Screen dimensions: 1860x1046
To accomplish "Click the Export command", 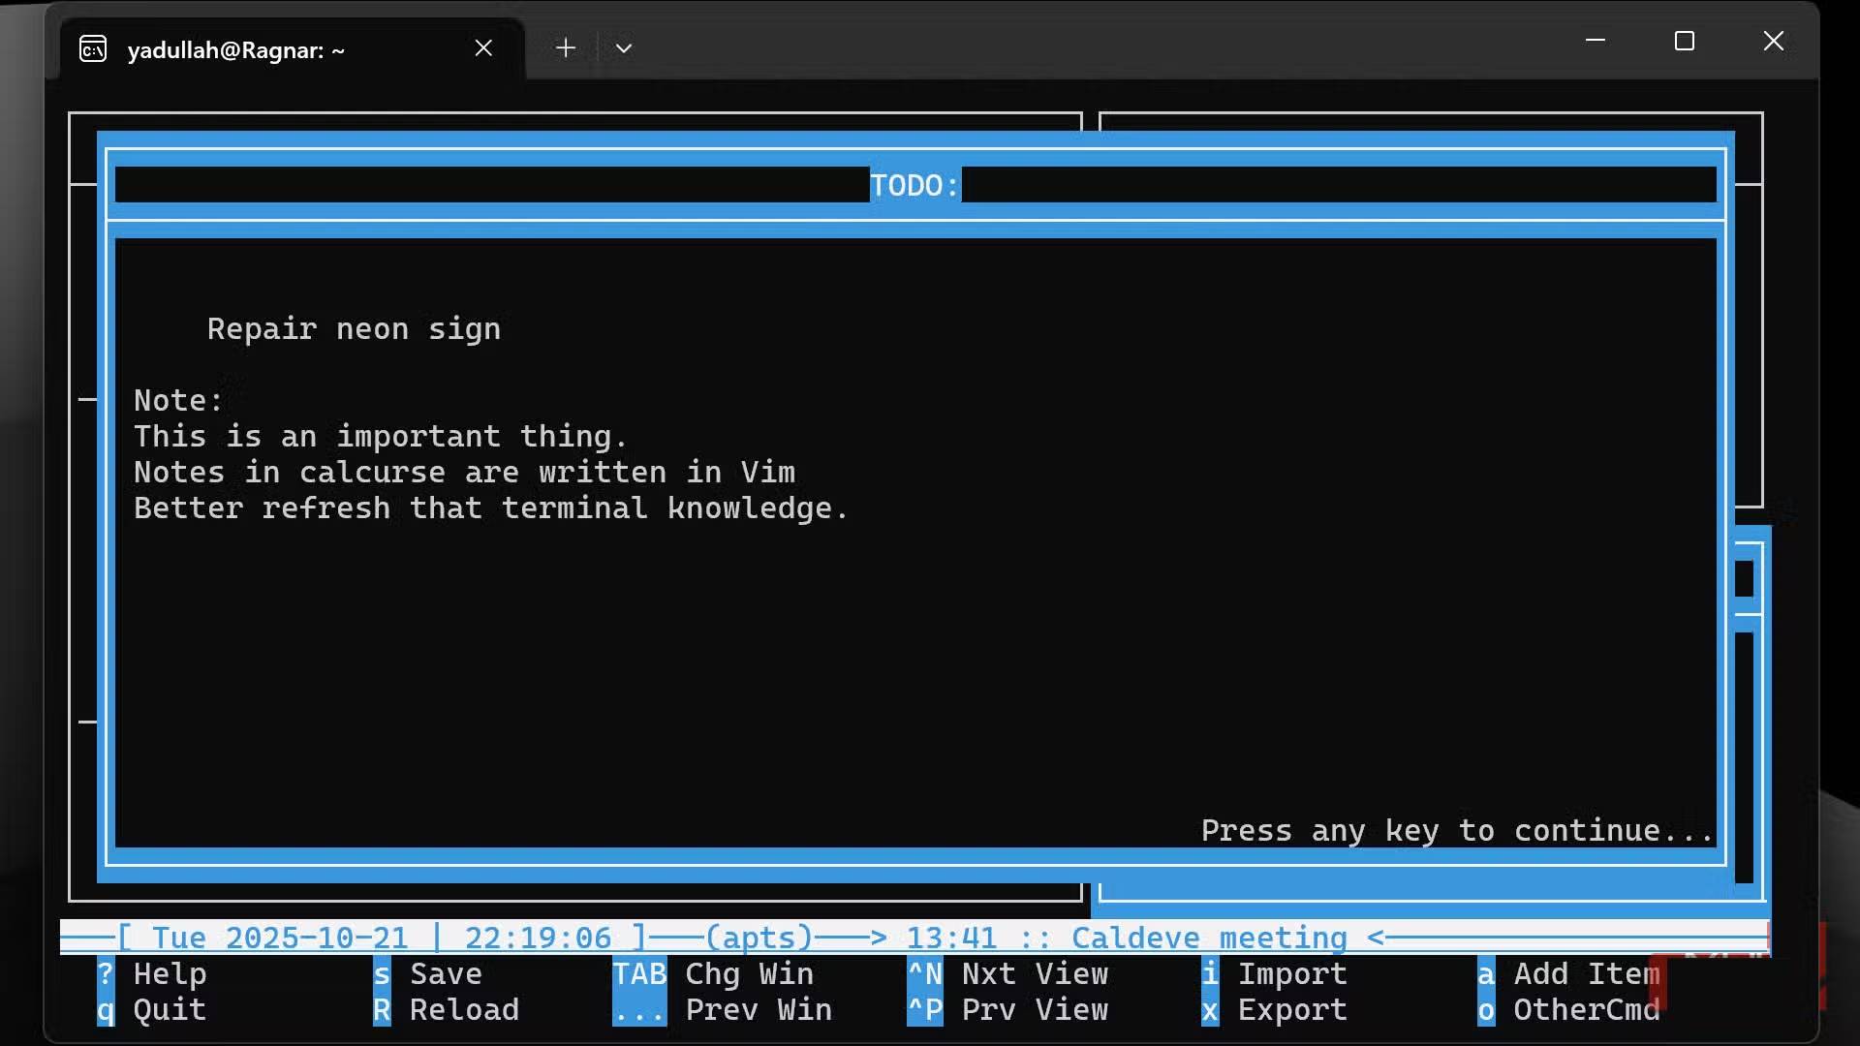I will [1292, 1010].
